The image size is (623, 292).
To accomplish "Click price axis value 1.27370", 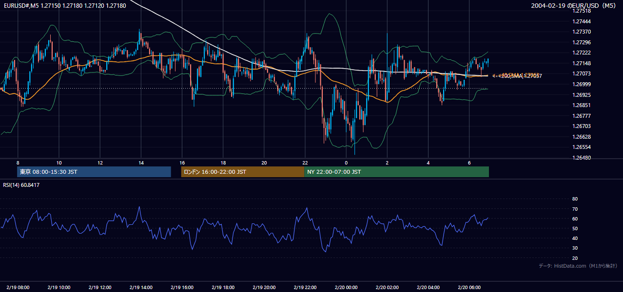I will (x=582, y=32).
